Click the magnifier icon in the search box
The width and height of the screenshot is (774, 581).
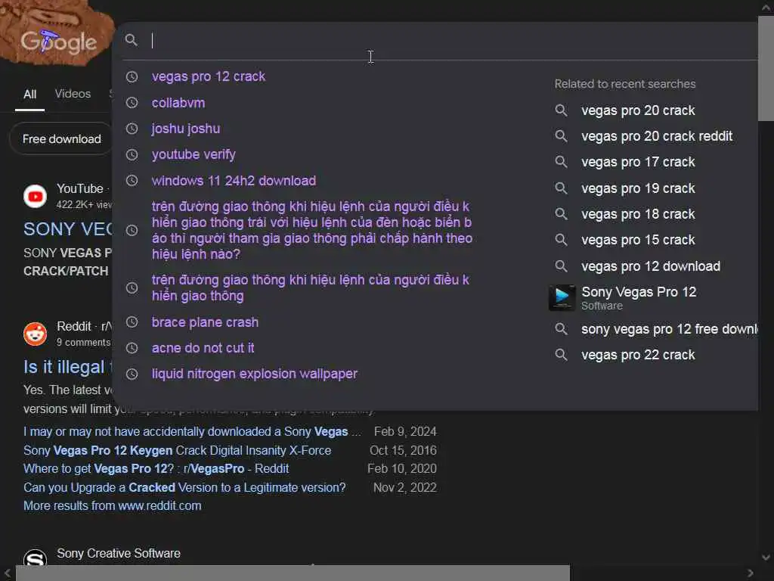point(131,40)
